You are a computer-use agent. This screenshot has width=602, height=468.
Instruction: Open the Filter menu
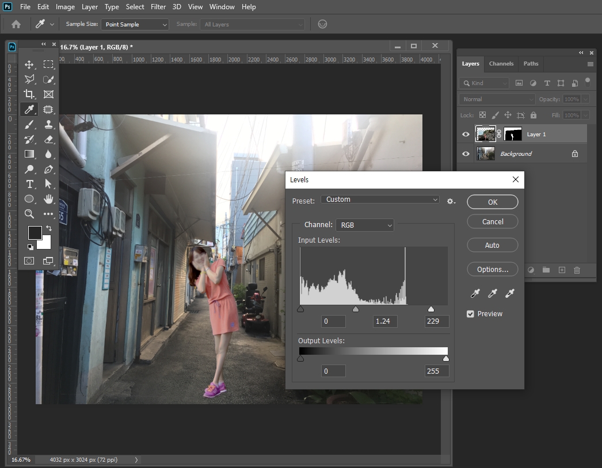click(x=158, y=7)
